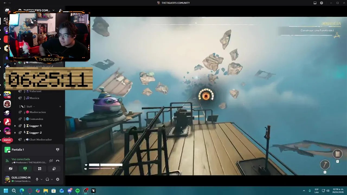Open server icon with 140 badge
347x195 pixels.
[7, 131]
